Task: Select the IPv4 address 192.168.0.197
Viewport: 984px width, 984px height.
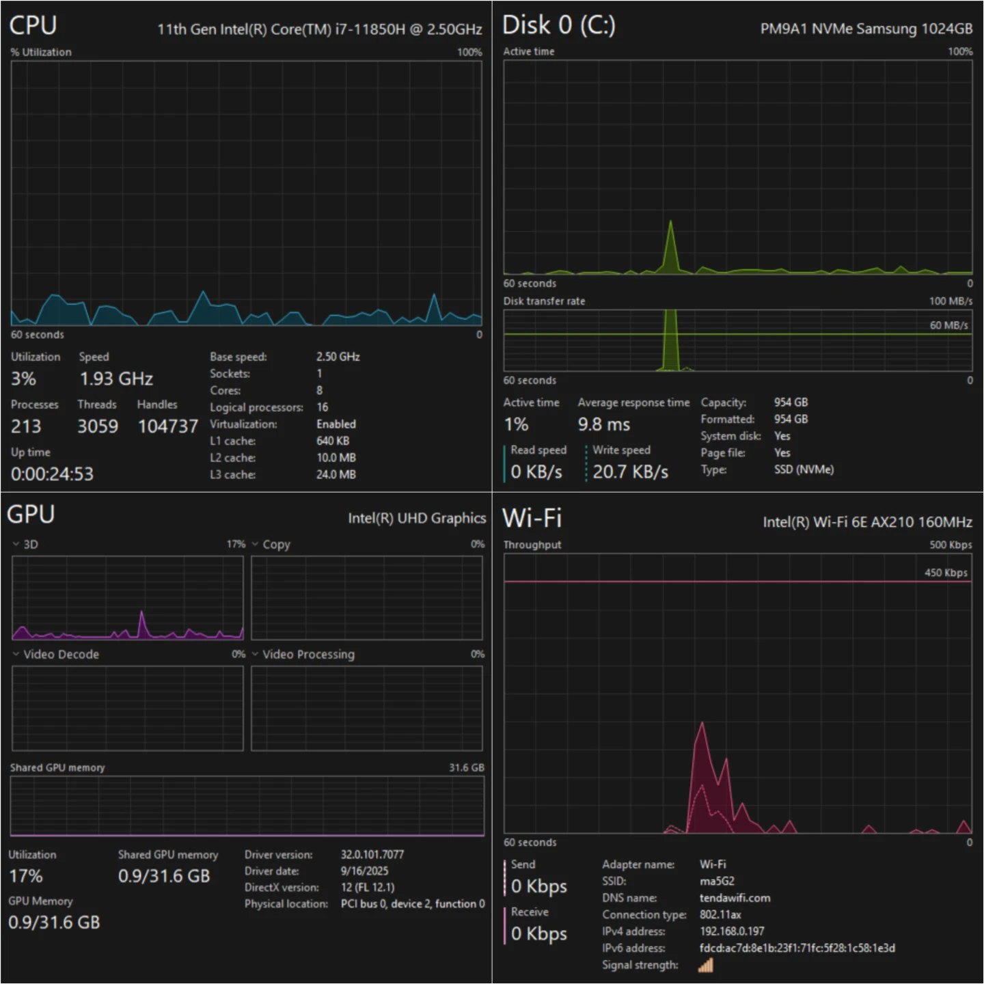Action: click(732, 931)
